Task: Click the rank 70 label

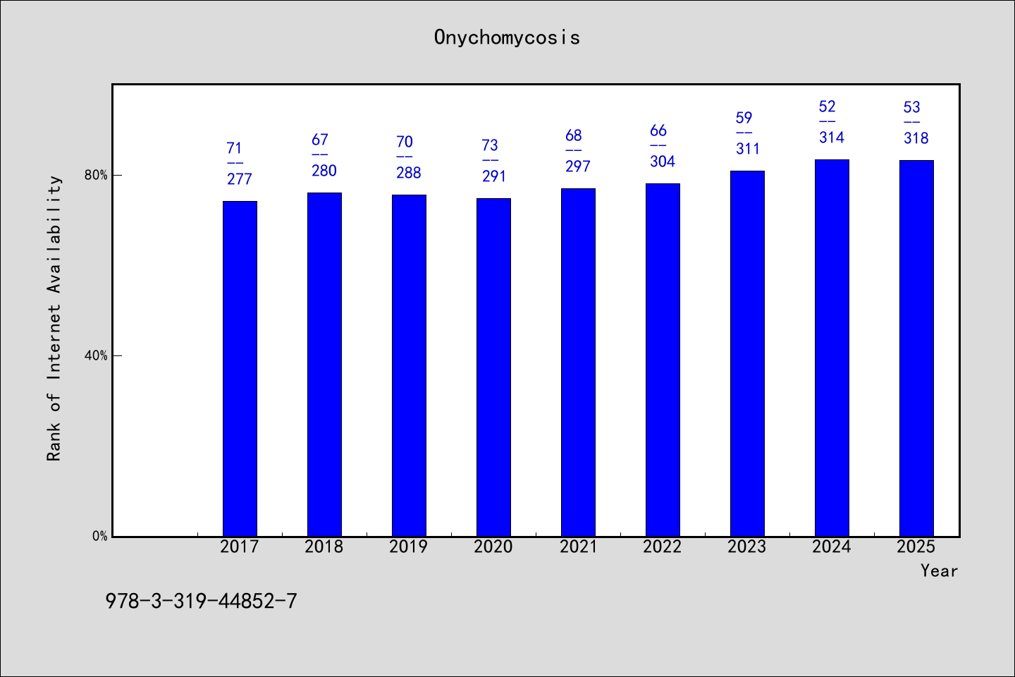Action: (405, 142)
